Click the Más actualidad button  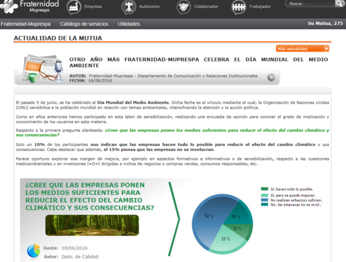(x=302, y=49)
